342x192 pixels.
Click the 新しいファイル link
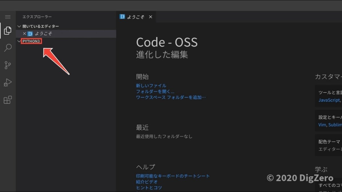[151, 85]
